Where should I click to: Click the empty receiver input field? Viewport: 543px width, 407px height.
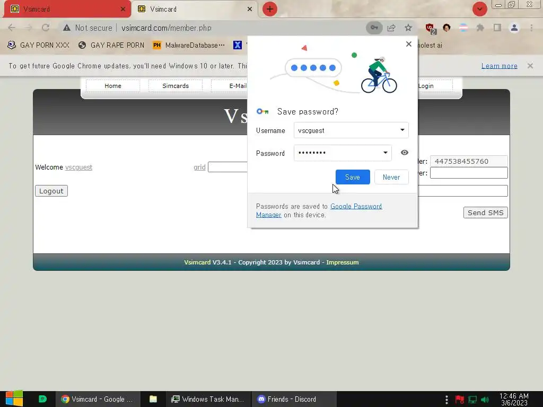click(x=469, y=173)
